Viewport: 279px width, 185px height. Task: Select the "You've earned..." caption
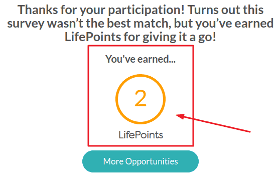(141, 59)
